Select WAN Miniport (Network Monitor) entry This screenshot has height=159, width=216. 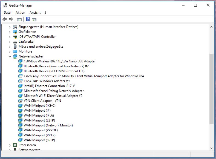pos(48,125)
